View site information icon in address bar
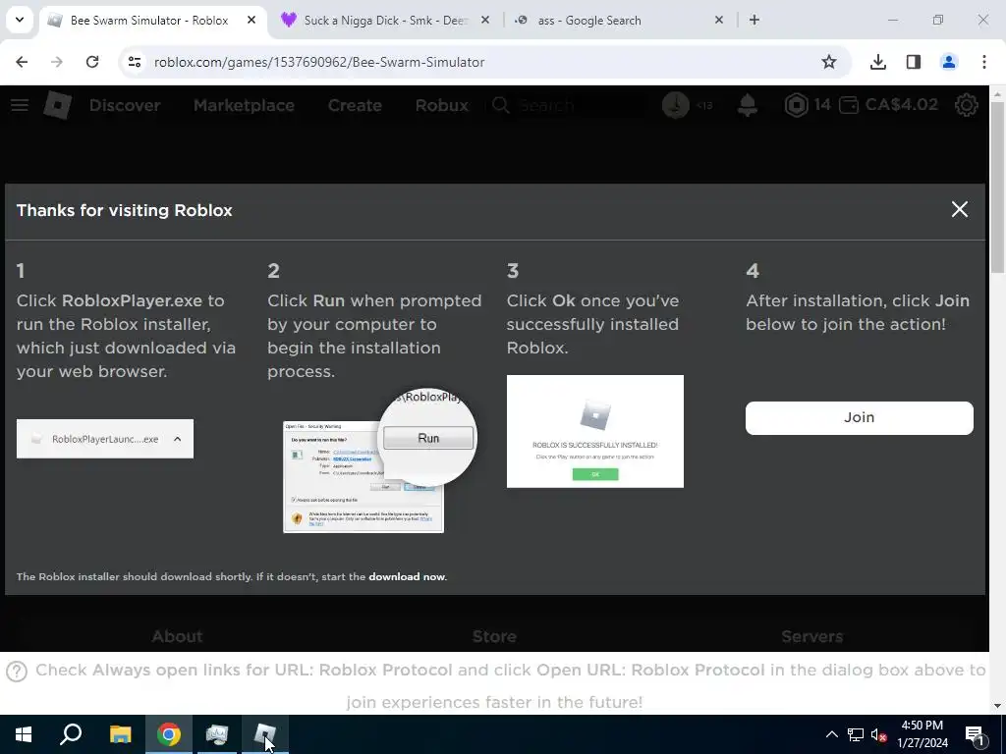Image resolution: width=1006 pixels, height=754 pixels. 135,62
